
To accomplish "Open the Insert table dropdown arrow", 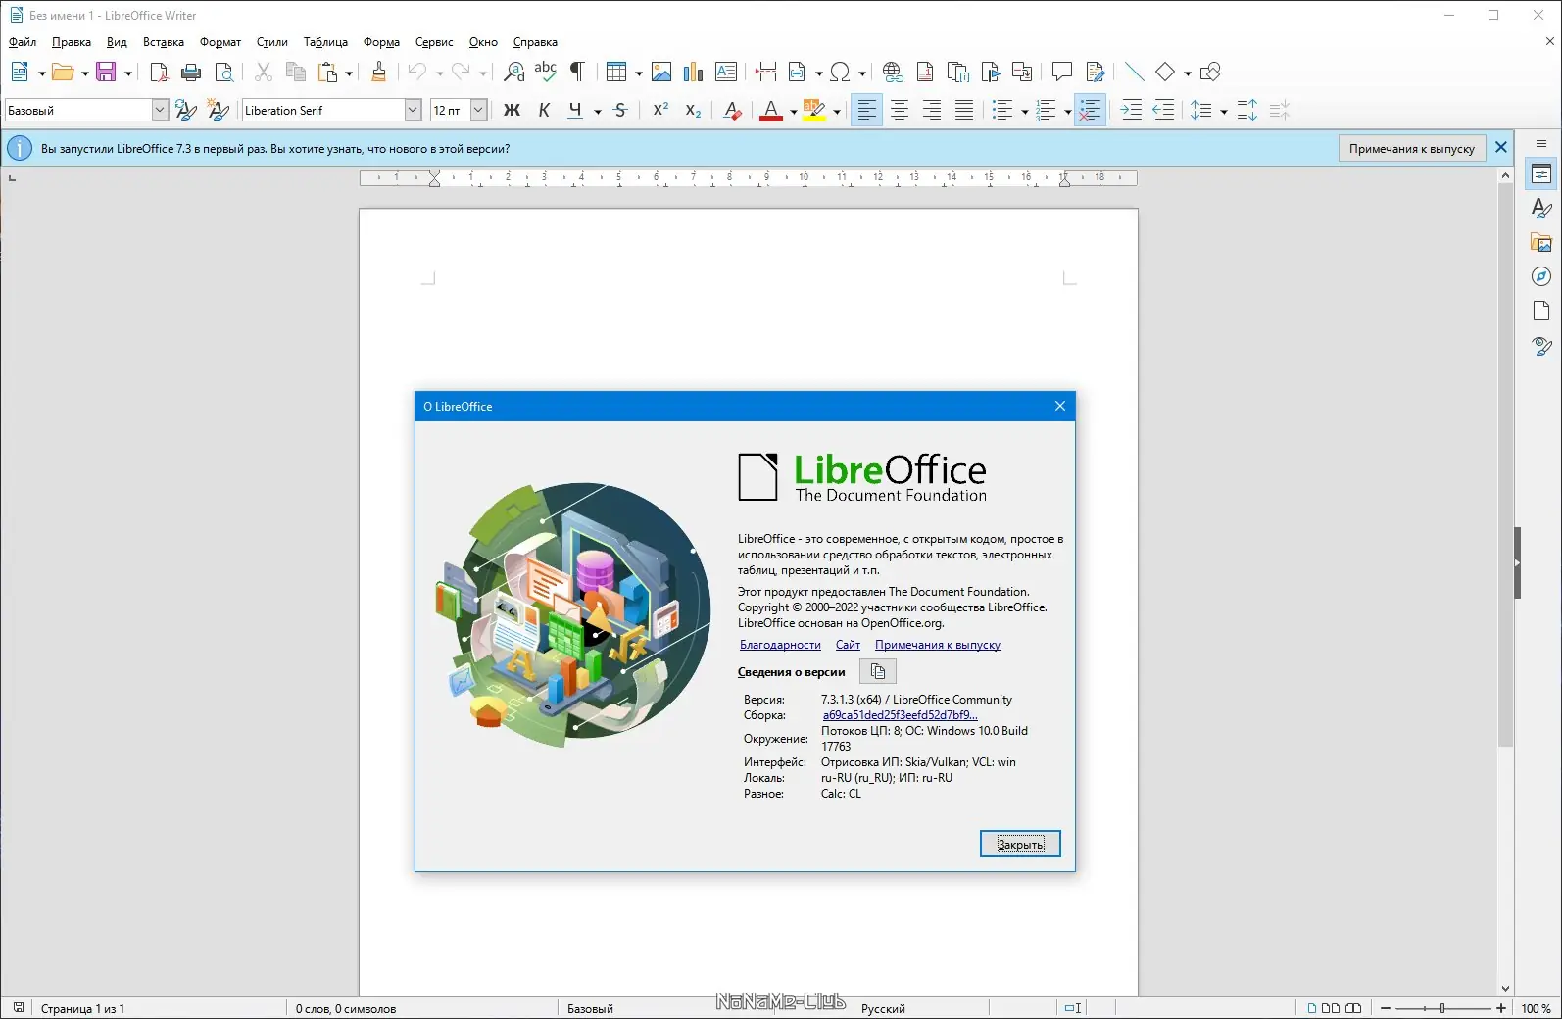I will coord(638,73).
